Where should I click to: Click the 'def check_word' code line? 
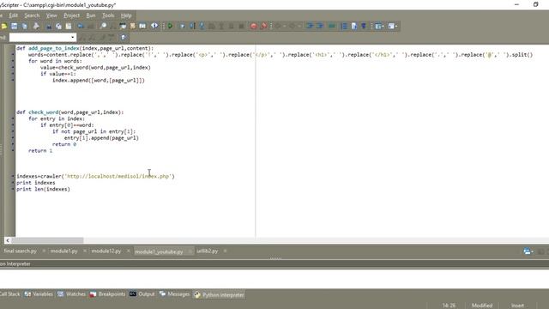(70, 112)
